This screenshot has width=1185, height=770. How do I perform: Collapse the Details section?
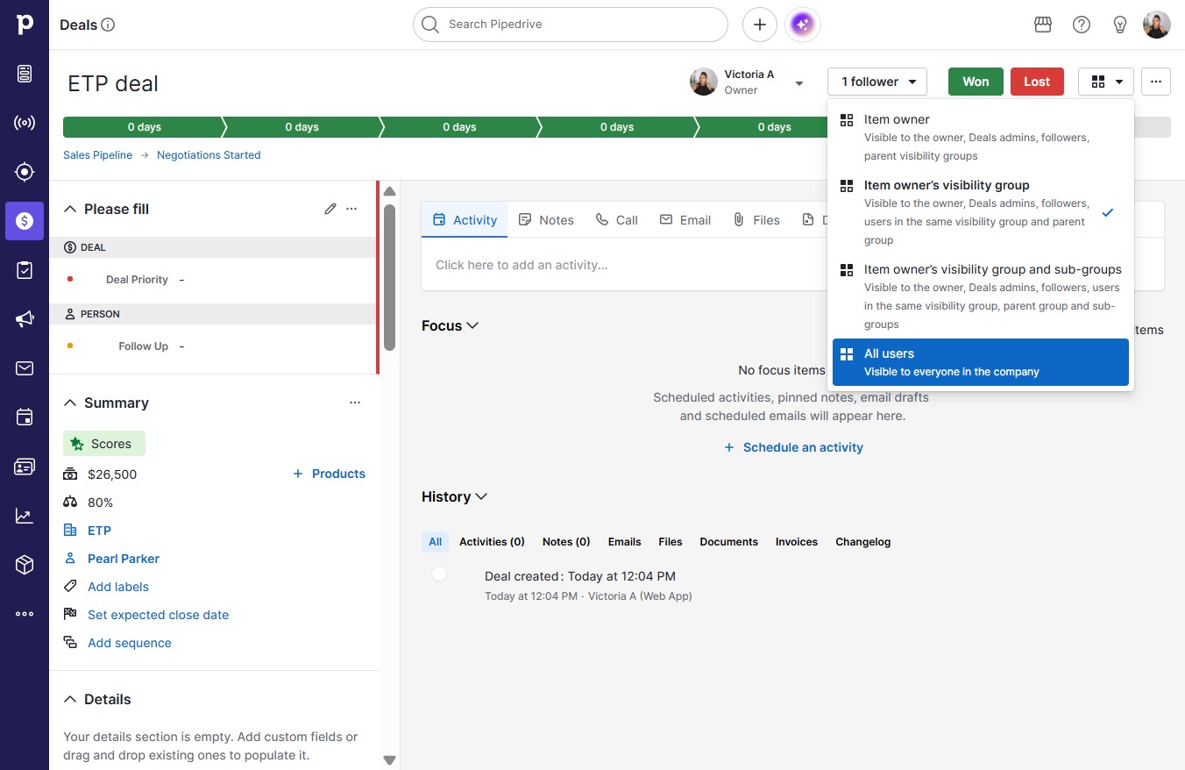(70, 699)
